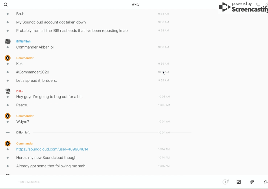Start a voice call with phone icon
This screenshot has height=189, width=268.
tap(258, 5)
